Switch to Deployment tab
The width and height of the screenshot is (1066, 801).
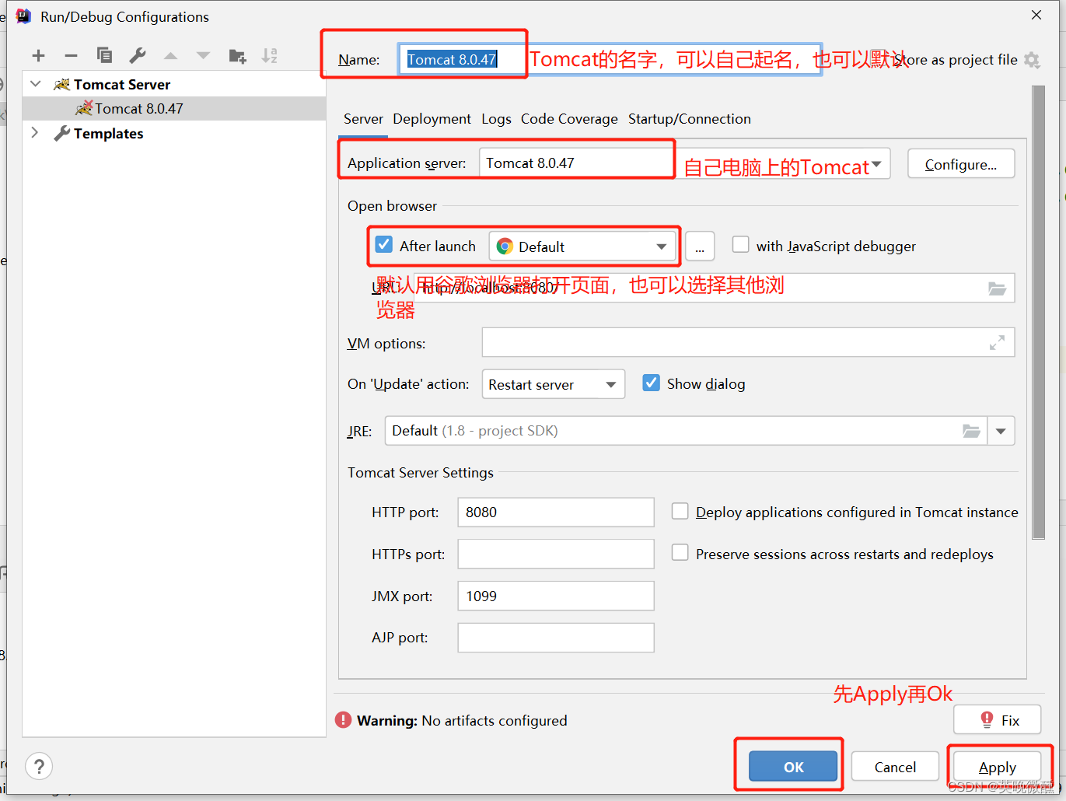[x=432, y=119]
